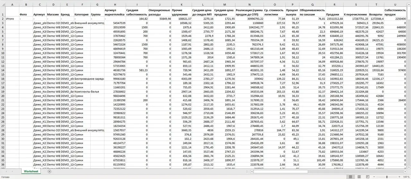Viewport: 411px width, 179px height.
Task: Select the 'Магазин' header cell
Action: pyautogui.click(x=53, y=12)
